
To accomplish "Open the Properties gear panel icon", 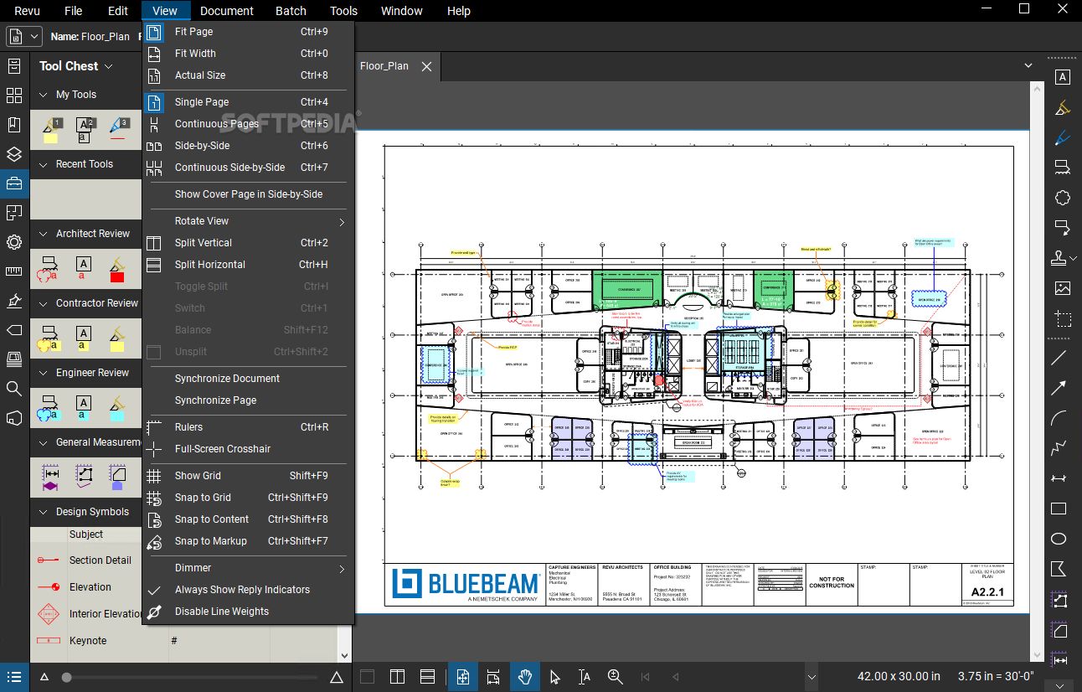I will tap(13, 242).
